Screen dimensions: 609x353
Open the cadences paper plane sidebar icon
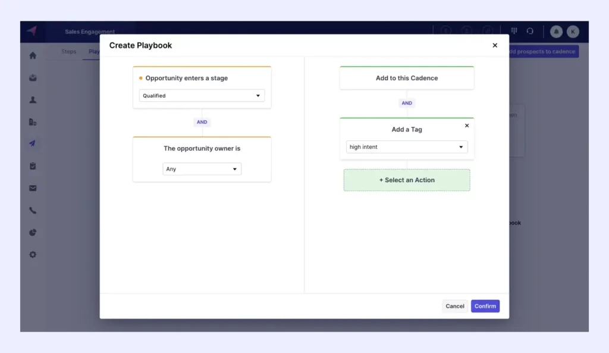pyautogui.click(x=33, y=143)
